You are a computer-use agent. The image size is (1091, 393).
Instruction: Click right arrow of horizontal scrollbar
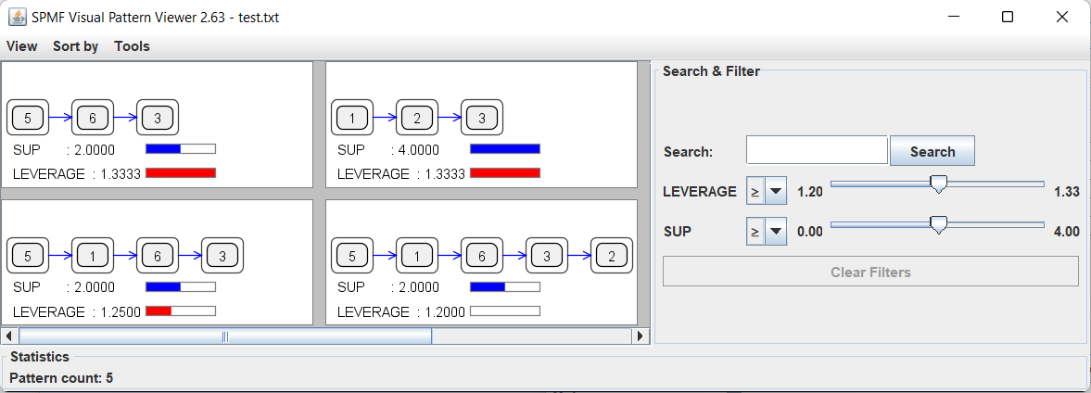tap(641, 336)
